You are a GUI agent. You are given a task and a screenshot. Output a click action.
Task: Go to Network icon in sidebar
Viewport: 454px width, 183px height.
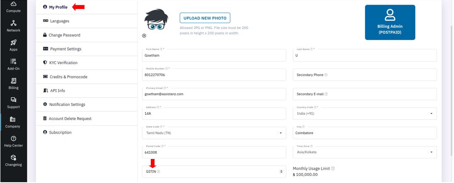point(13,23)
